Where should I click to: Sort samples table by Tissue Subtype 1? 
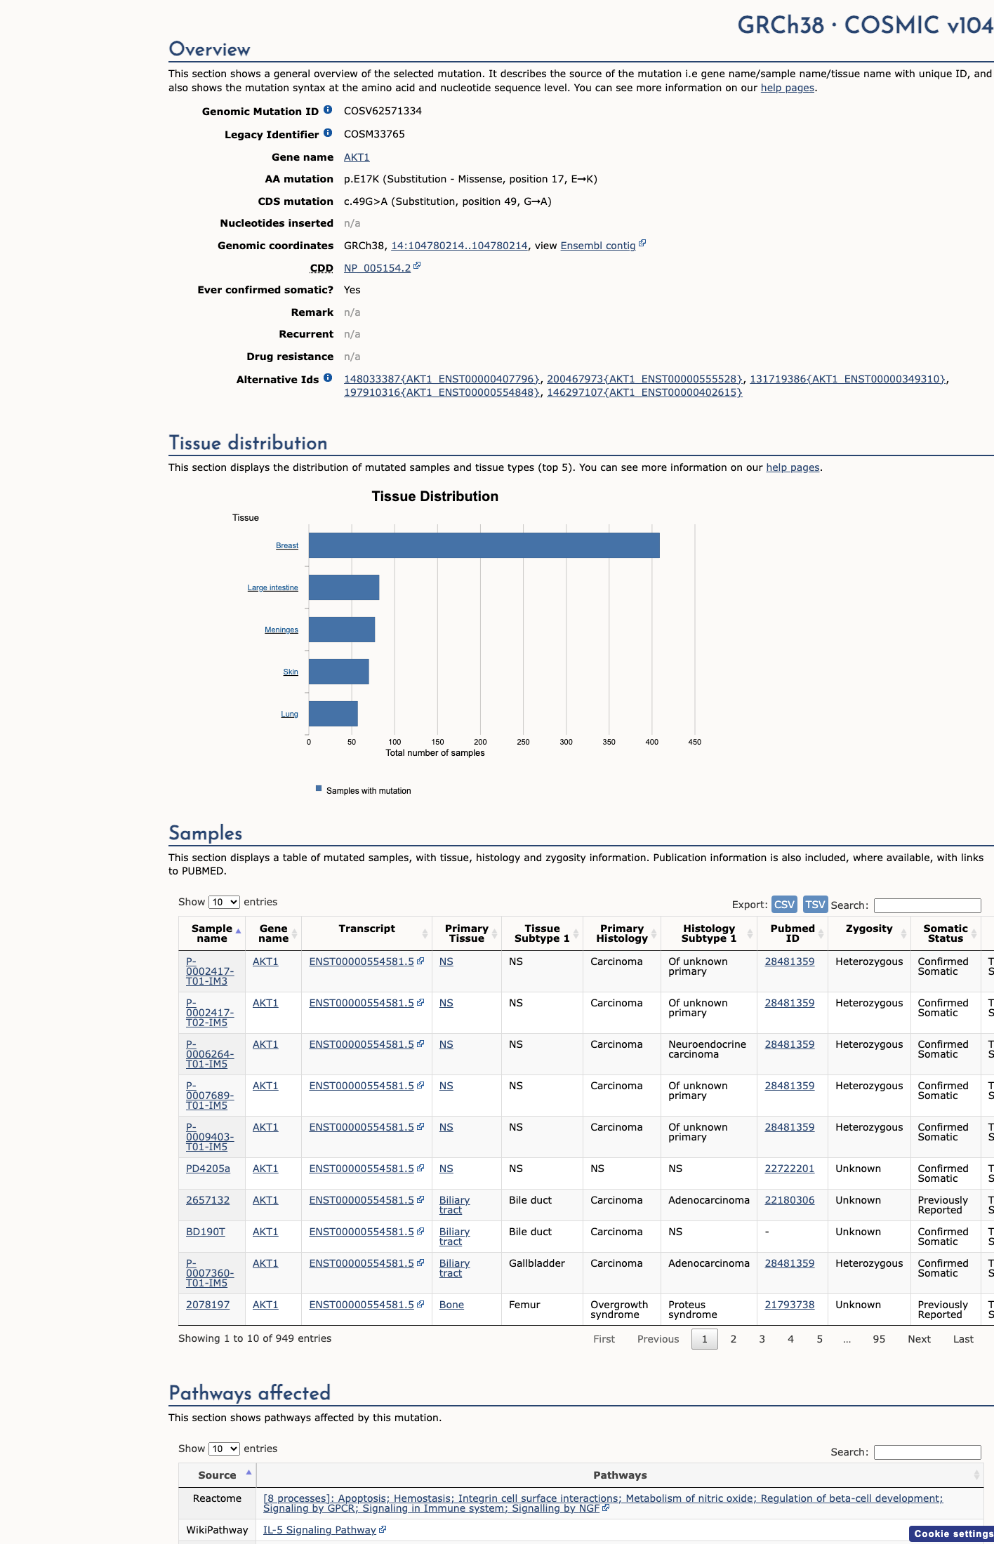[542, 933]
